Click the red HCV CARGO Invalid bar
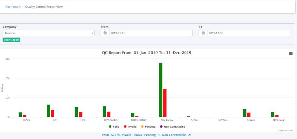Screen dimensions: 297x139 [x=109, y=115]
